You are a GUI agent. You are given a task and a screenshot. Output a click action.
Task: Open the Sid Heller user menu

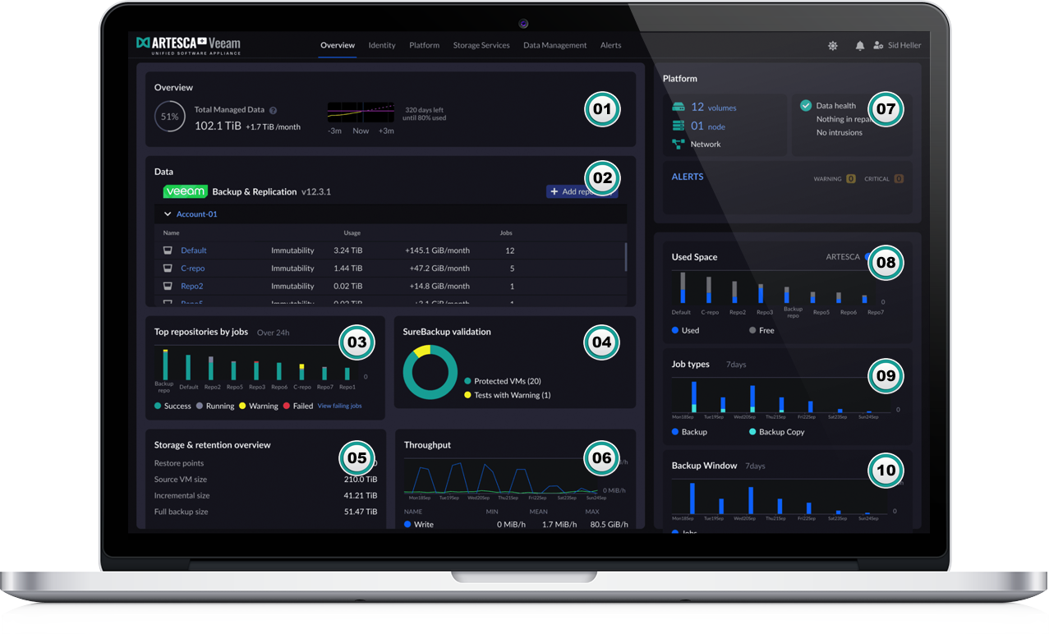click(x=904, y=45)
